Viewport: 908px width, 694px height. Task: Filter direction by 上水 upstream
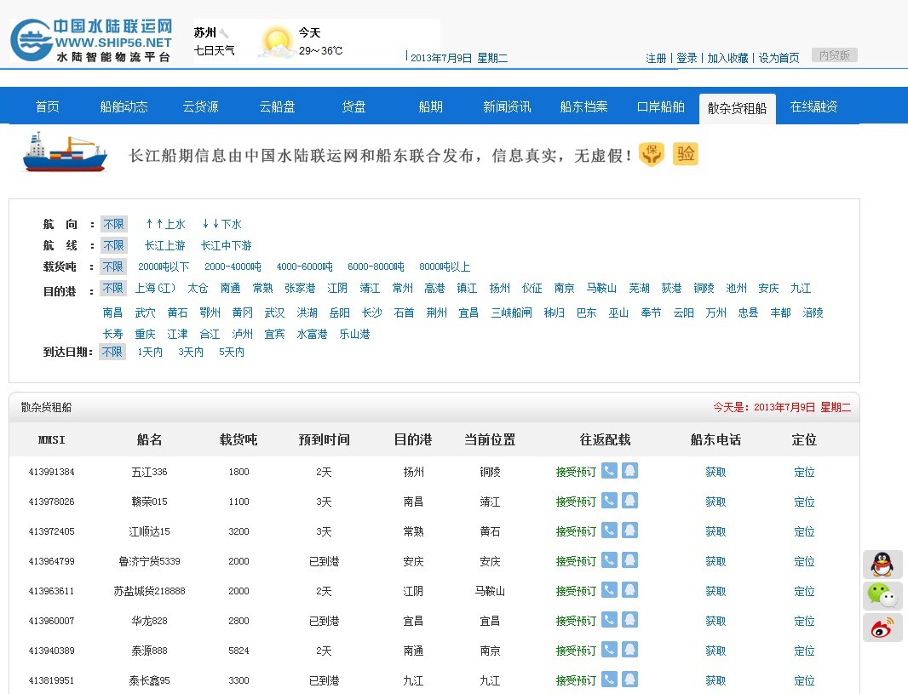click(165, 224)
